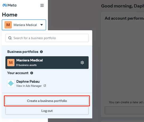Select the Maniera Medical portfolio row

pos(47,63)
